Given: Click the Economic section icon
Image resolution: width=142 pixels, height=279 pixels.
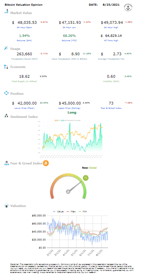Looking at the screenshot, I should tap(6, 67).
